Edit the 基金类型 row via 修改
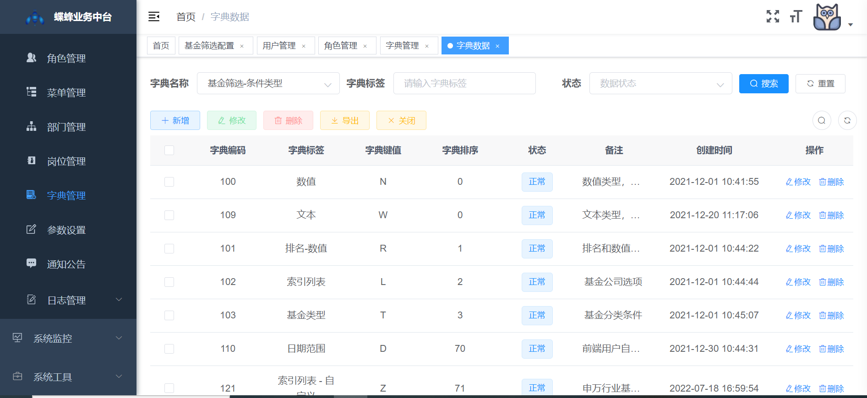867x398 pixels. click(798, 315)
